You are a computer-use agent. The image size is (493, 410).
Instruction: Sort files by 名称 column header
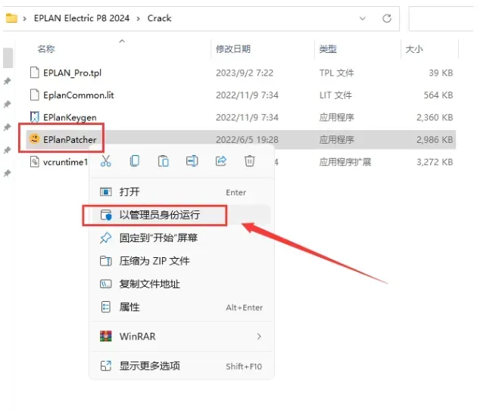(46, 49)
